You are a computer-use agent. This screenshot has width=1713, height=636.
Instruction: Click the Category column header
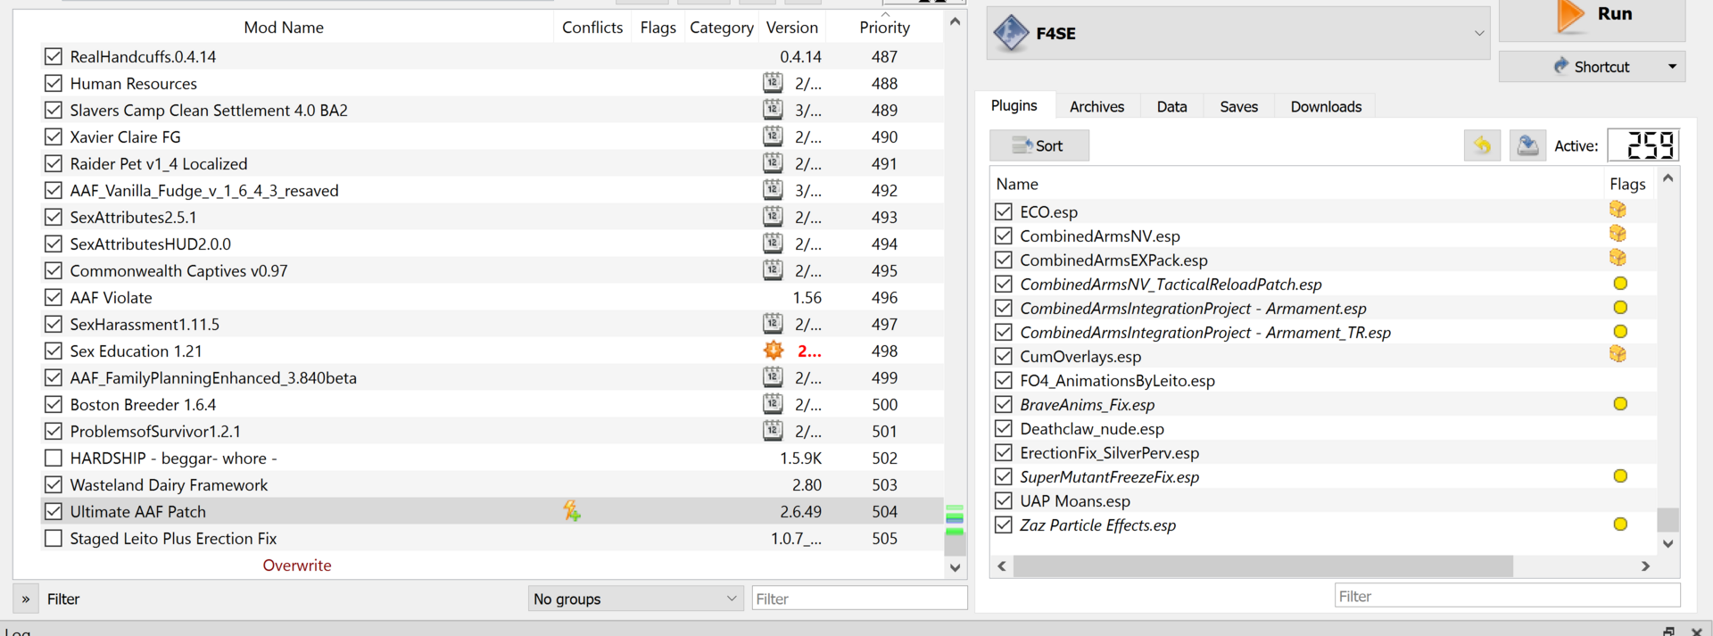(x=721, y=27)
